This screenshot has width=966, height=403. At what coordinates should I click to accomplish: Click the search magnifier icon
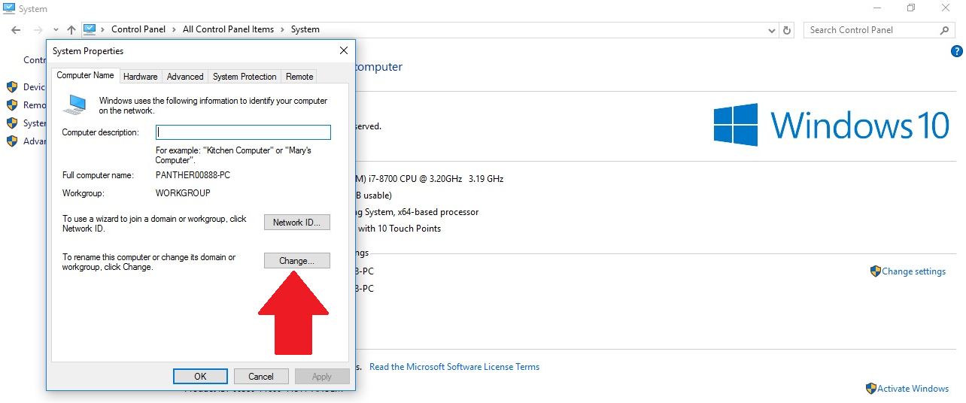click(x=945, y=30)
